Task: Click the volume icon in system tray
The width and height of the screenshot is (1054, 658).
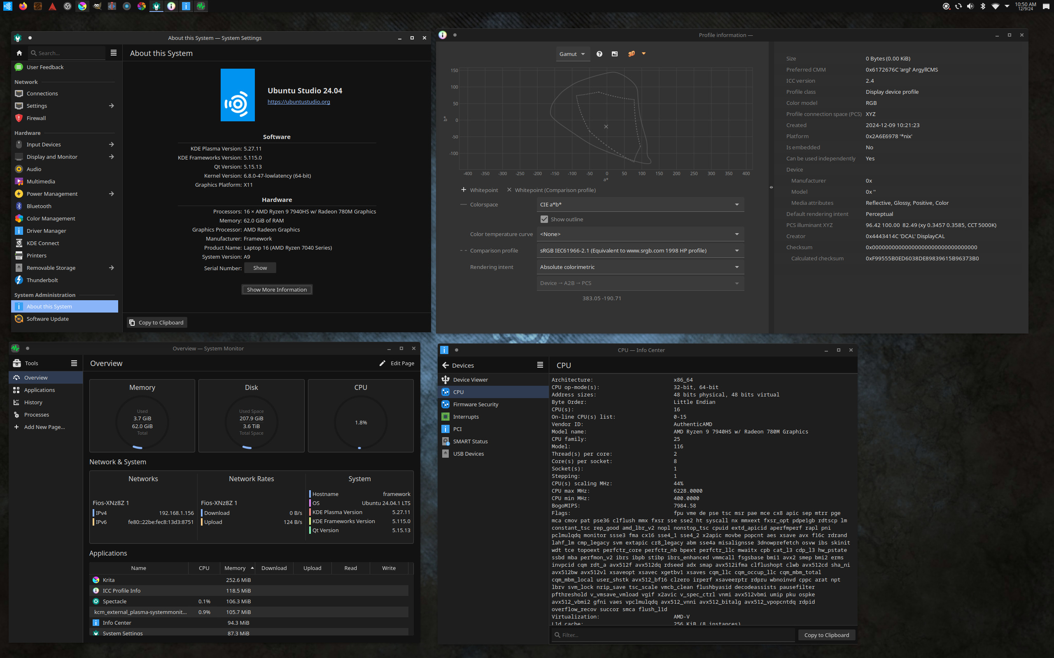Action: click(970, 6)
